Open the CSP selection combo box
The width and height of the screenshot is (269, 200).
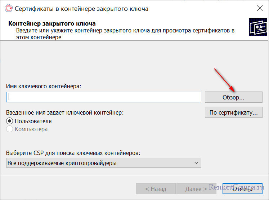coord(103,163)
